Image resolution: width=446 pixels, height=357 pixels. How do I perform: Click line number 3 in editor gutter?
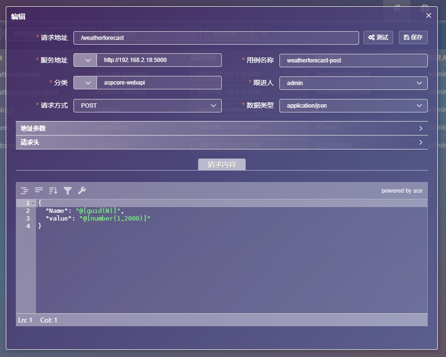click(x=28, y=218)
